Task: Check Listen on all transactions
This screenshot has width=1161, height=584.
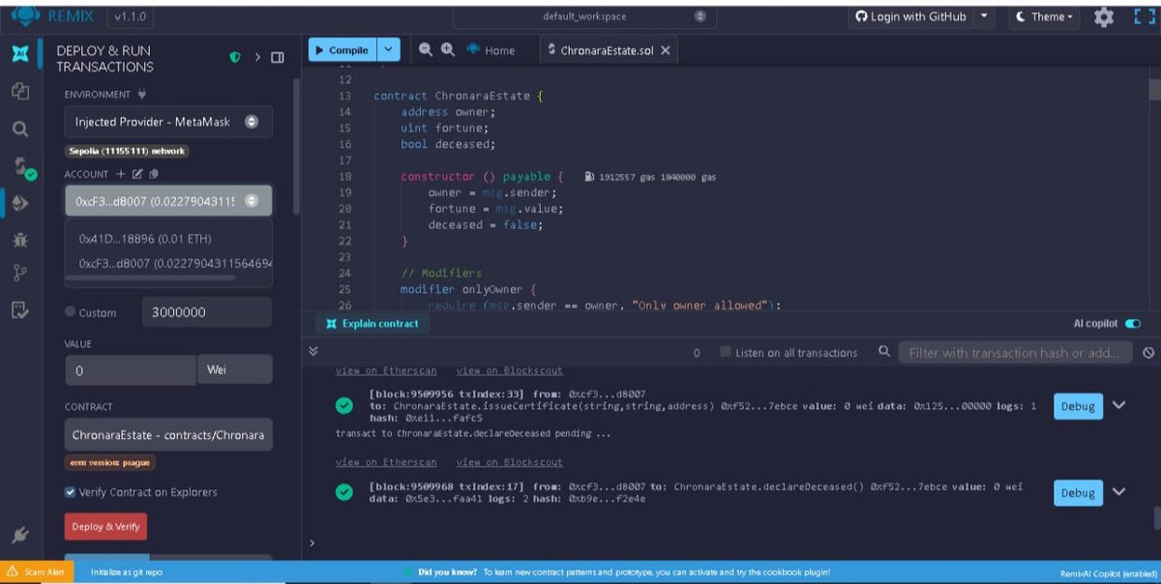Action: point(726,353)
